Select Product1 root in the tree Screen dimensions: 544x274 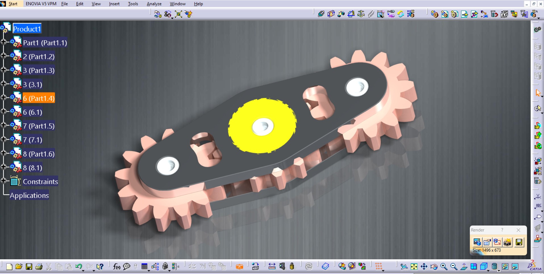pyautogui.click(x=27, y=29)
